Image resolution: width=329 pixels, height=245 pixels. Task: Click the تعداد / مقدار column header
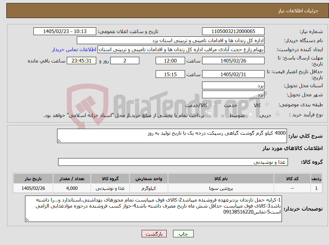click(x=72, y=179)
